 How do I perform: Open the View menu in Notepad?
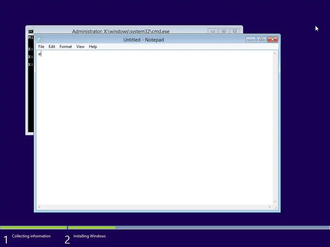tap(80, 47)
